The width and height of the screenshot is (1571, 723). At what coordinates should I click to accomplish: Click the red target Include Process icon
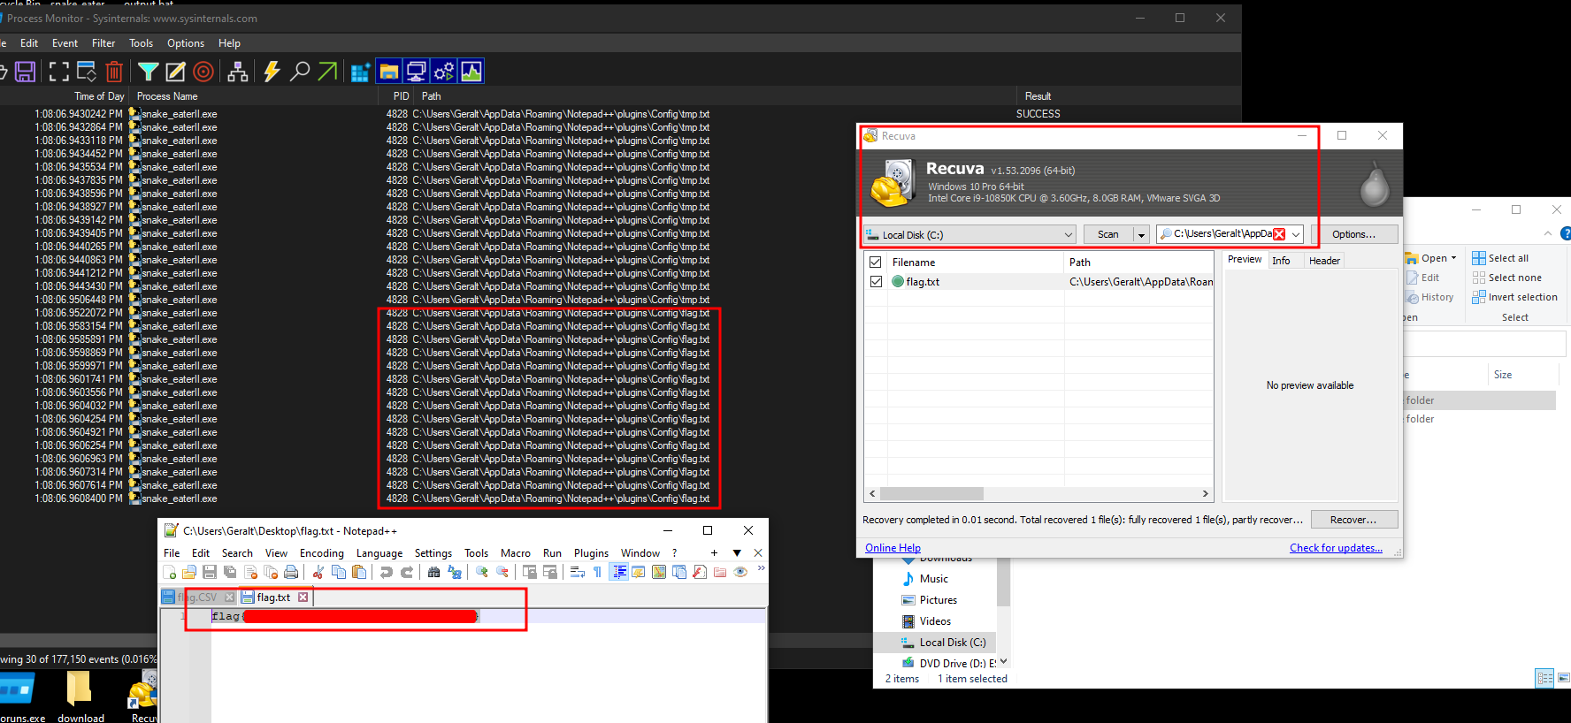(x=203, y=72)
